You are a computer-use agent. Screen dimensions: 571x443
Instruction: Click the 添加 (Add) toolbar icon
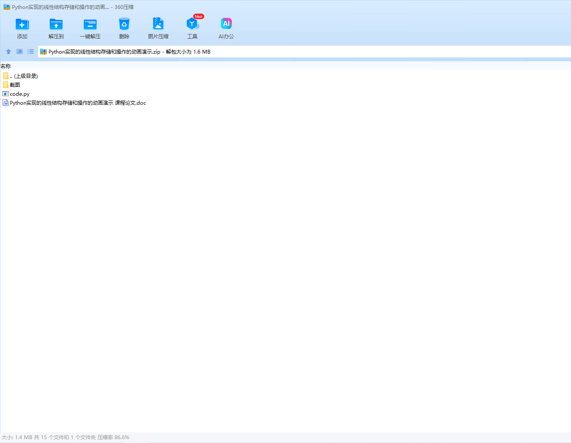coord(22,25)
